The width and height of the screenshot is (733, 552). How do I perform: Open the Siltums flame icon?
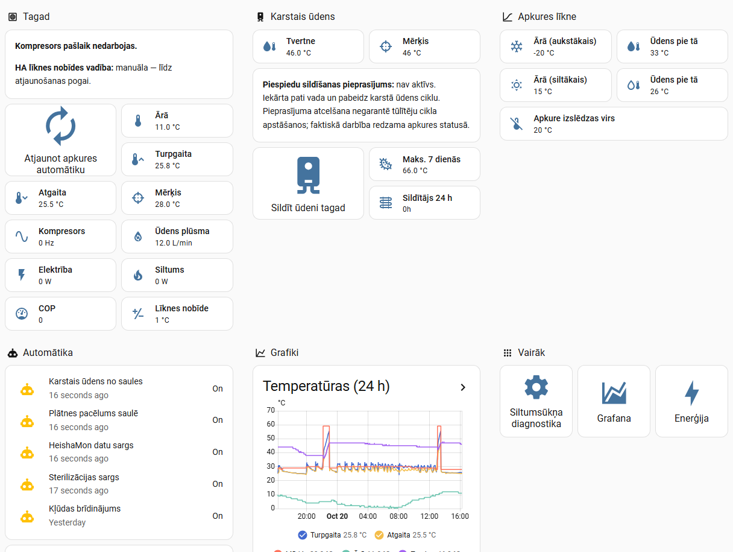(x=138, y=275)
